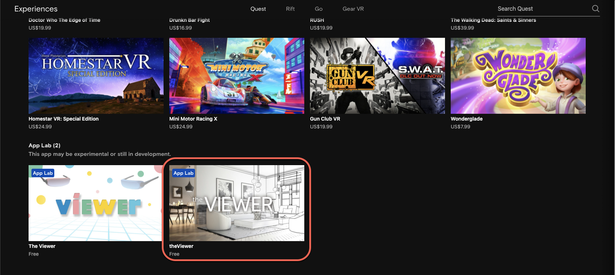The height and width of the screenshot is (275, 615).
Task: Open the Gun Club VR thumbnail
Action: pyautogui.click(x=377, y=76)
